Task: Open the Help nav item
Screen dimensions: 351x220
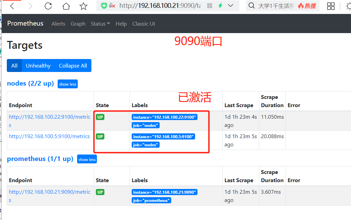Action: coord(121,24)
